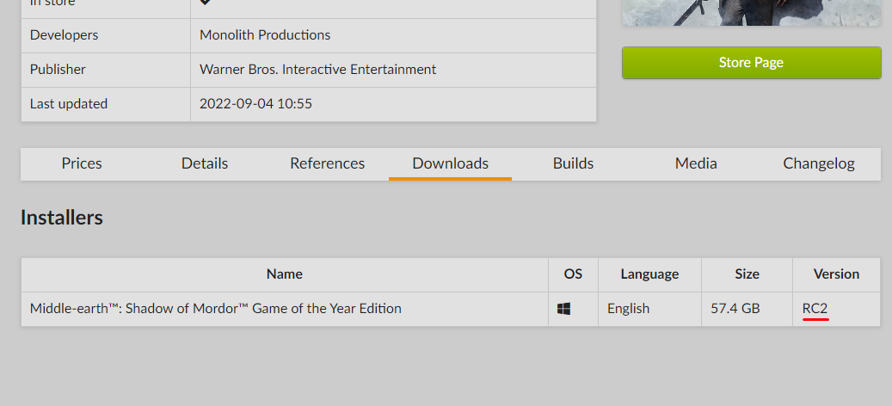Open the Details tab
Viewport: 892px width, 406px height.
(x=205, y=163)
